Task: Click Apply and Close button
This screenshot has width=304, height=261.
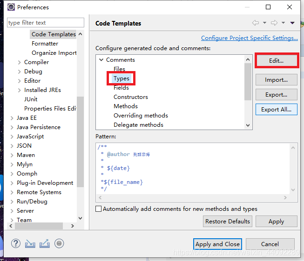Action: pos(217,244)
